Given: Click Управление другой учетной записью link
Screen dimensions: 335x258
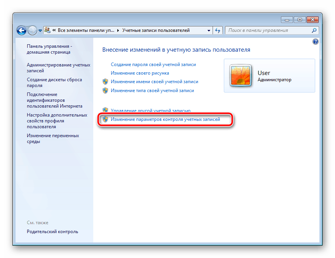Looking at the screenshot, I should [x=150, y=110].
